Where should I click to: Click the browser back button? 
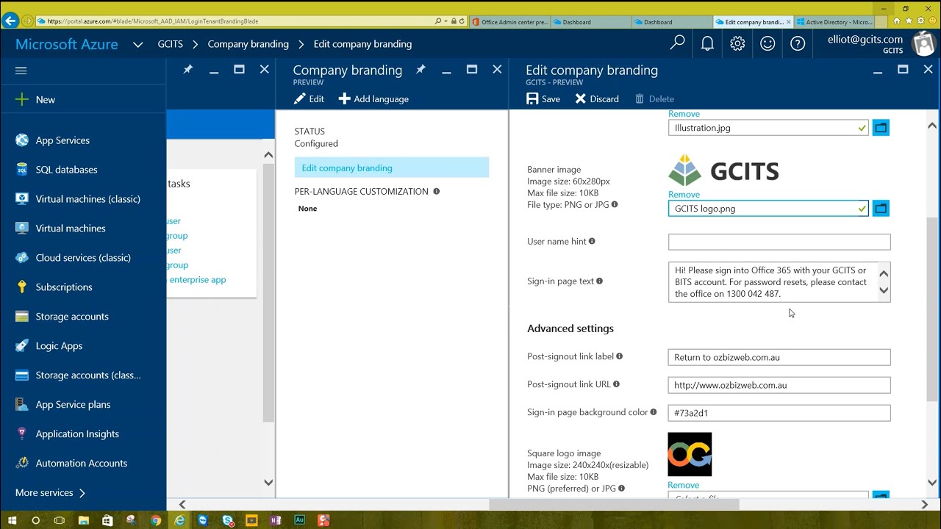tap(10, 21)
